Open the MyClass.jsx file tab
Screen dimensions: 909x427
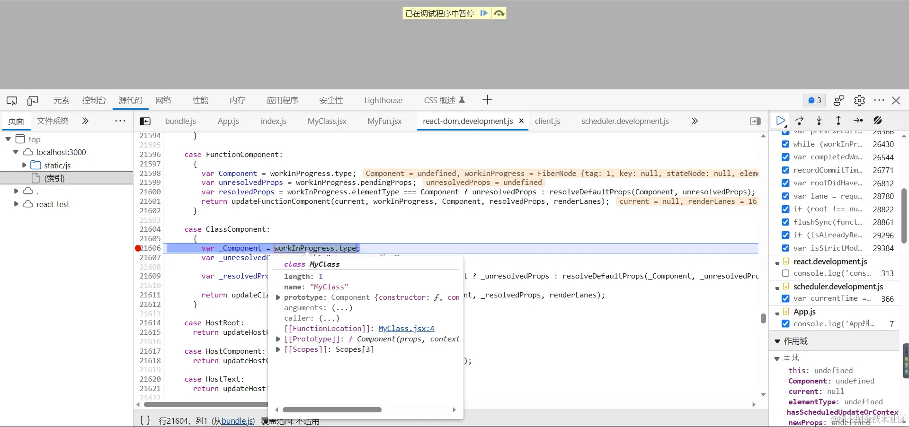point(327,121)
